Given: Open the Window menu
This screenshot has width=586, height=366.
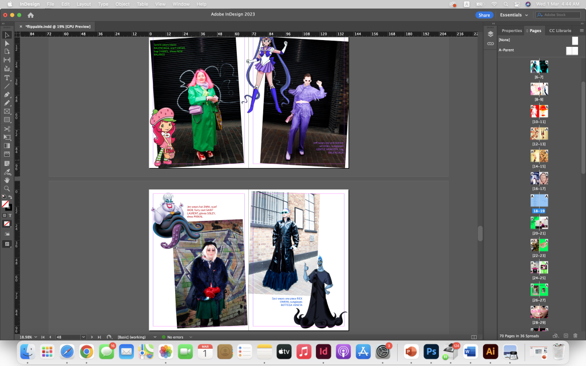Looking at the screenshot, I should [x=181, y=4].
